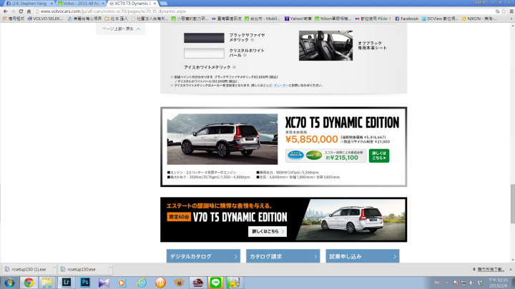Open デジタルカタログ button
The width and height of the screenshot is (515, 289).
[x=203, y=256]
